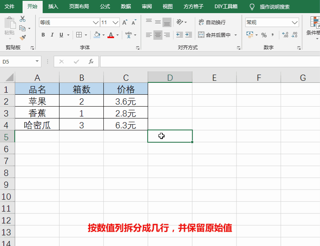Click the percent style icon
The width and height of the screenshot is (320, 246).
pyautogui.click(x=264, y=35)
